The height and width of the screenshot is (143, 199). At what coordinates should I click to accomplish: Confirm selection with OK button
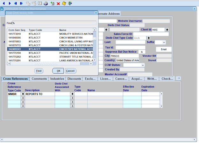[x=58, y=71]
